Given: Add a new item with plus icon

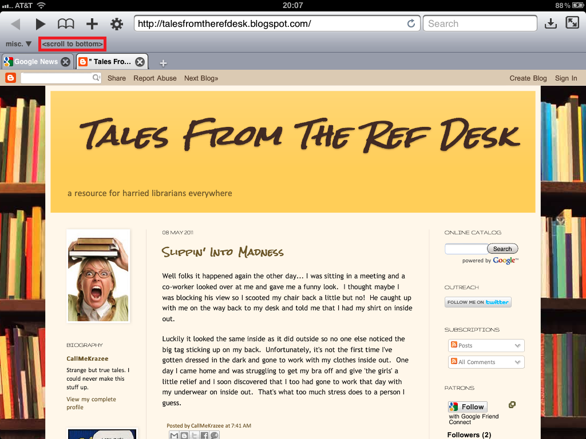Looking at the screenshot, I should click(92, 24).
